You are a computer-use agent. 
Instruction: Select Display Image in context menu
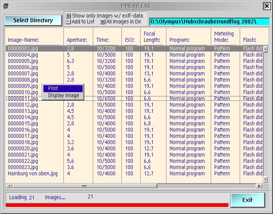[63, 95]
